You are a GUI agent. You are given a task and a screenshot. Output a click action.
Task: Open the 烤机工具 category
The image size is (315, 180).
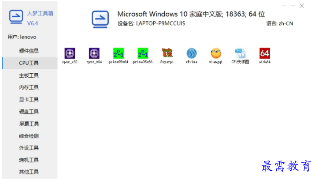click(29, 160)
